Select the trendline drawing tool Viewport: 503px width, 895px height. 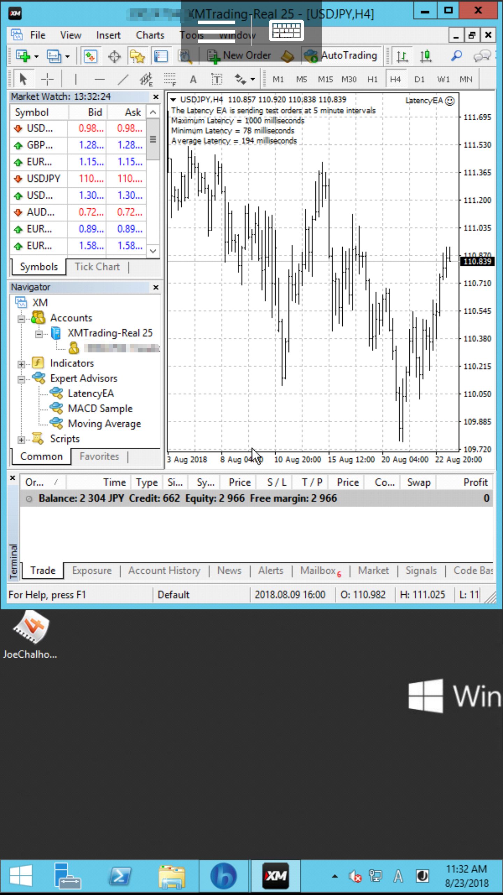pyautogui.click(x=123, y=79)
